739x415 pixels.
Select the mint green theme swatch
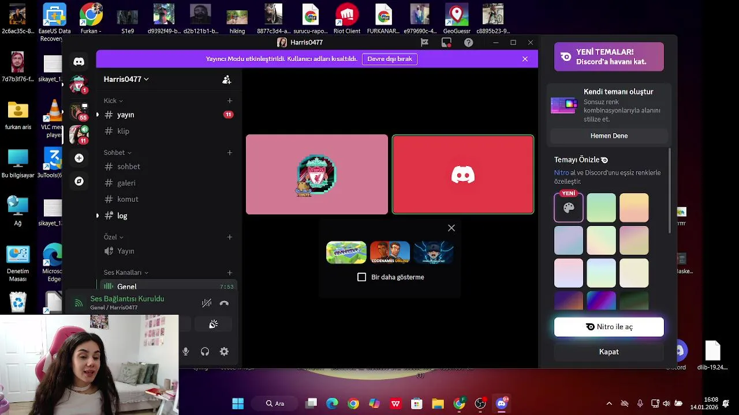[x=602, y=208]
